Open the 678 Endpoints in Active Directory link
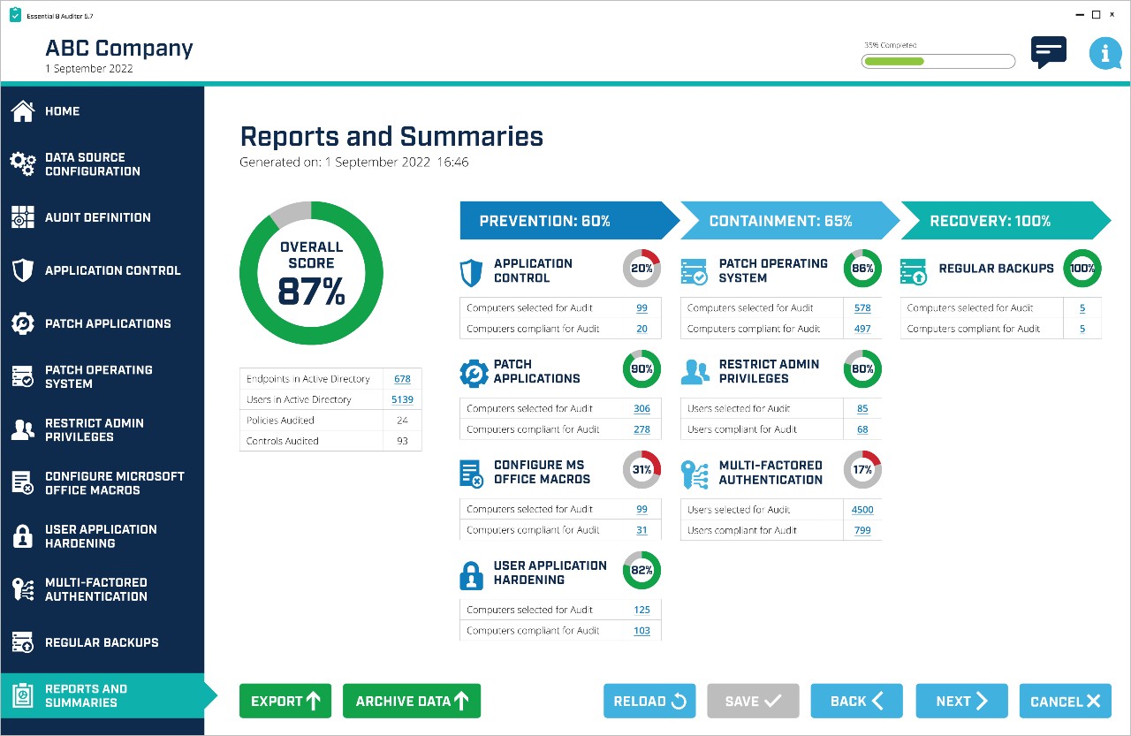This screenshot has width=1131, height=736. pos(402,378)
